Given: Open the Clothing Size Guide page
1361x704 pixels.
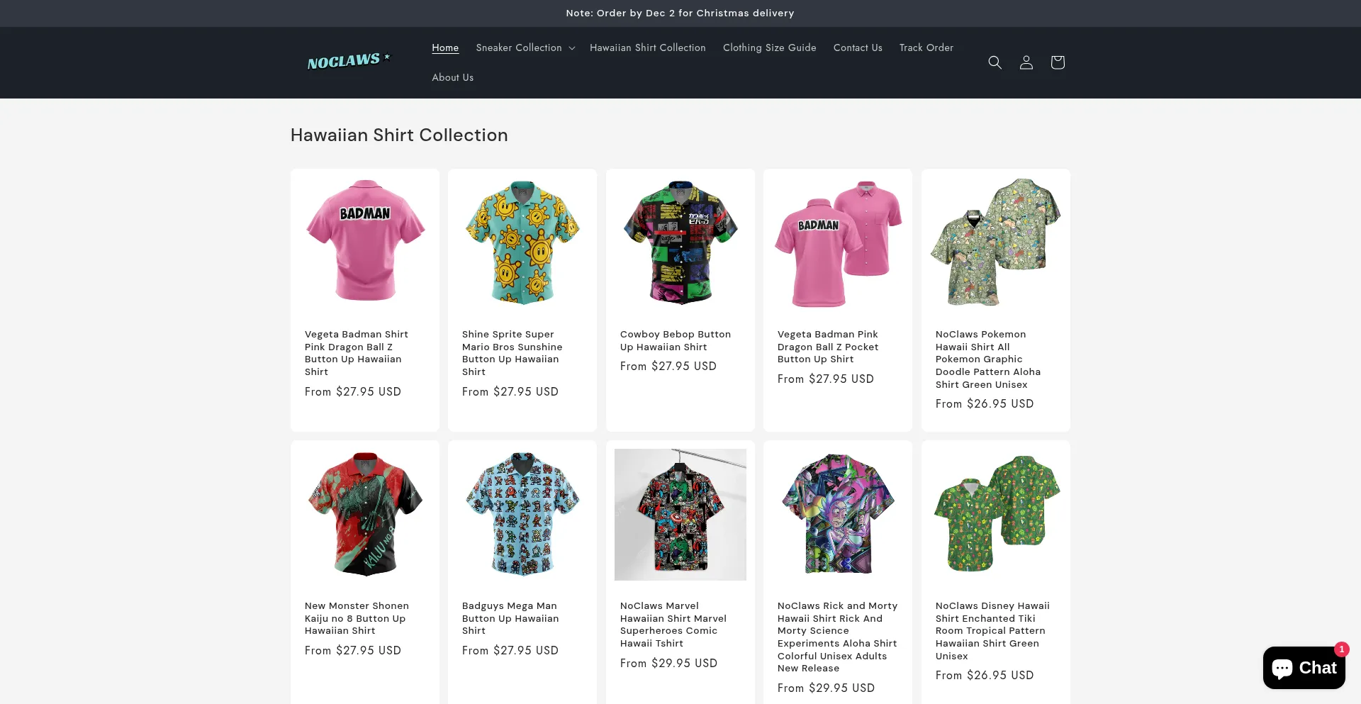Looking at the screenshot, I should (x=769, y=48).
